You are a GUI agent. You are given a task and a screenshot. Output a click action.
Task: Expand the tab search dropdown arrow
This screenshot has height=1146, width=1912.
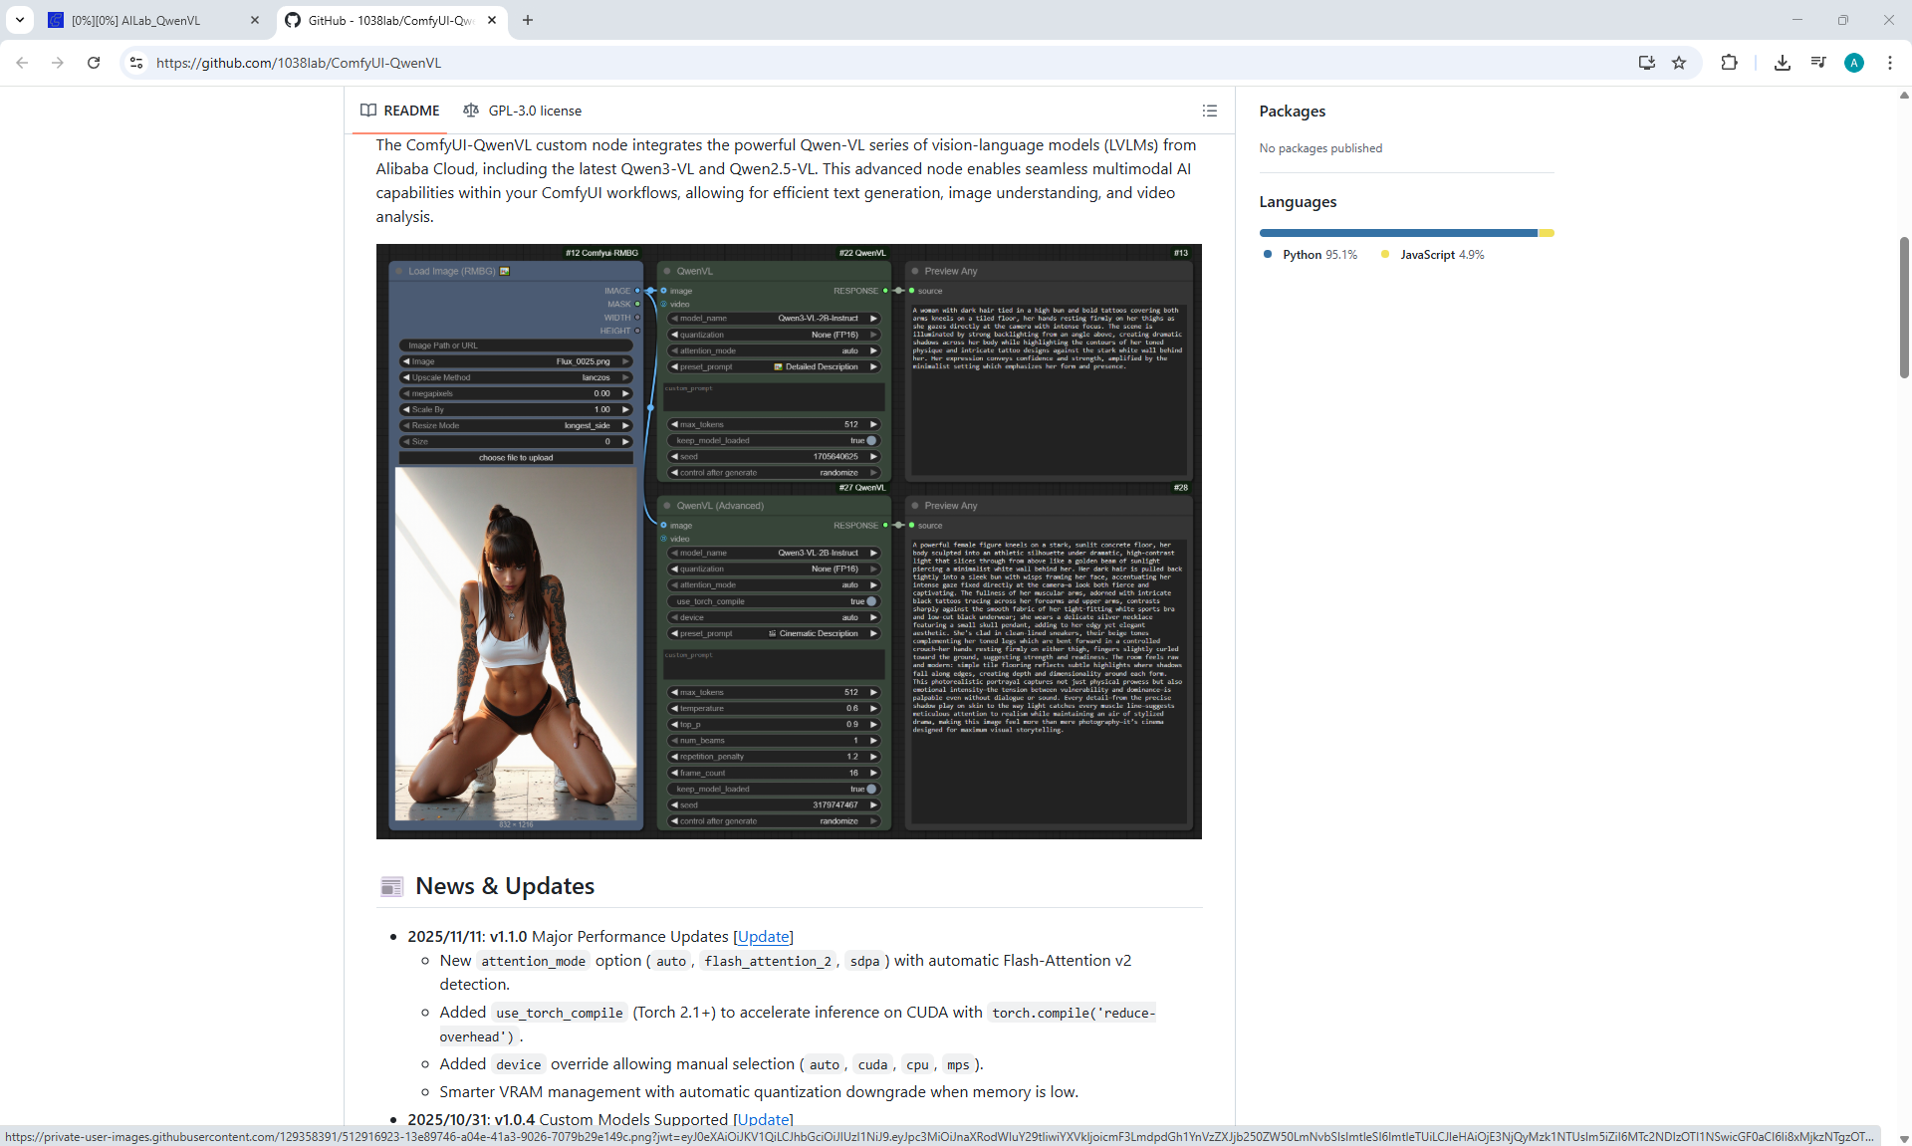[20, 20]
